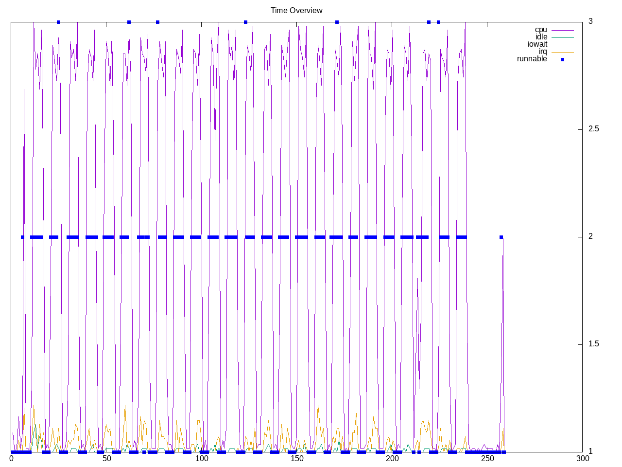This screenshot has height=467, width=622.
Task: Click rightmost runnable marker on top edge
Action: 438,22
